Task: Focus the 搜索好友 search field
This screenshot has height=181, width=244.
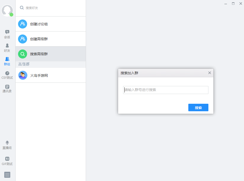Action: [53, 8]
